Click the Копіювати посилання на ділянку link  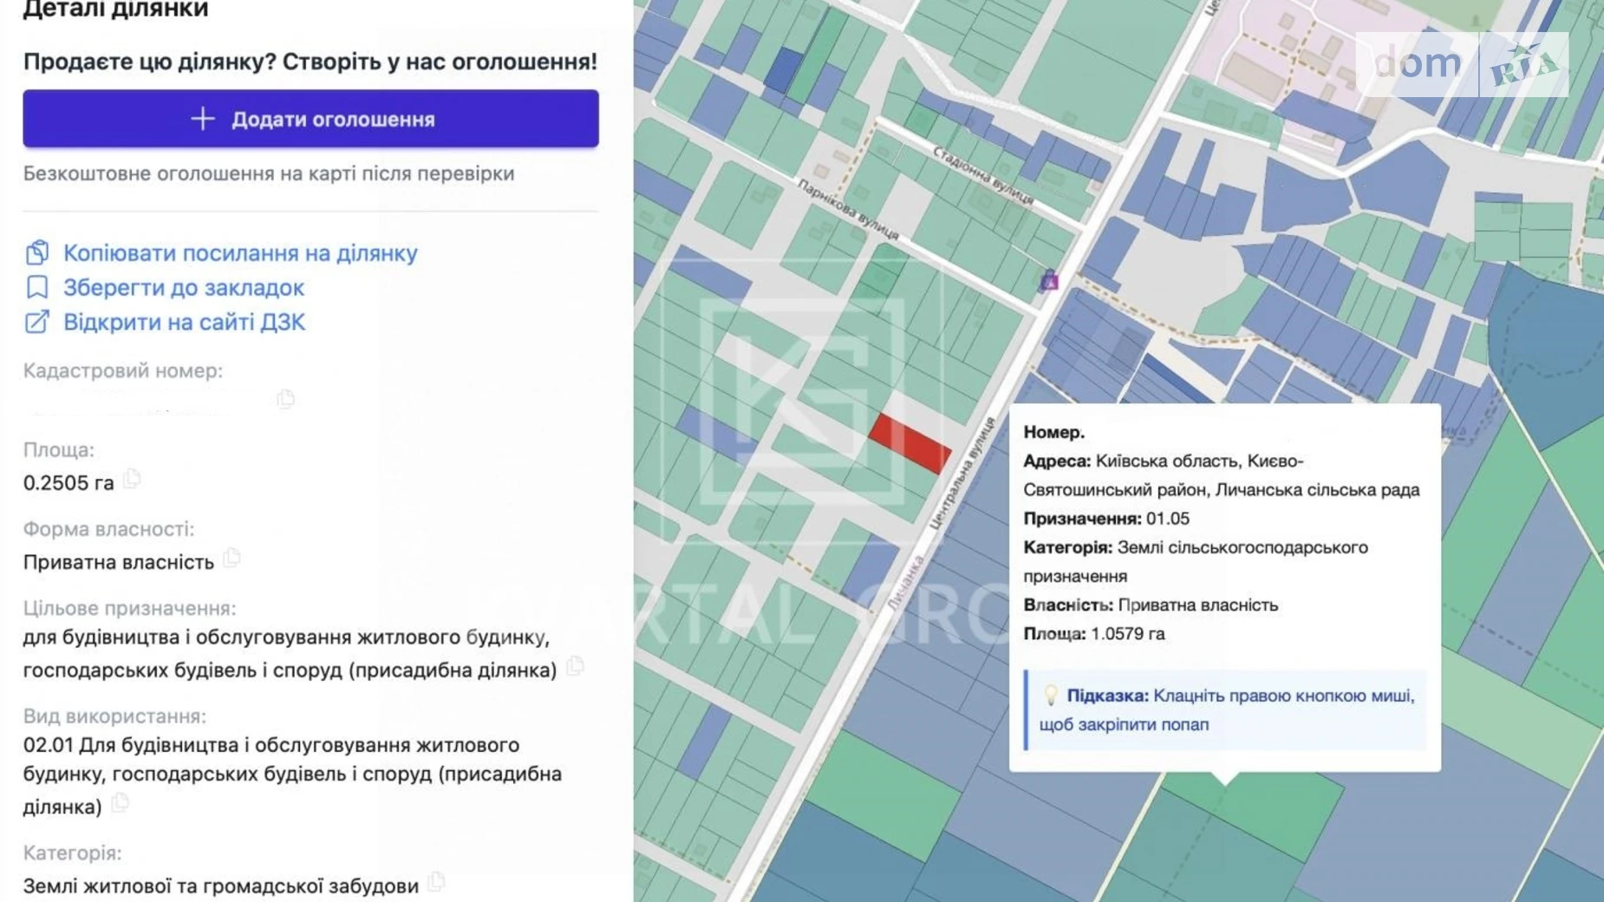[x=240, y=253]
